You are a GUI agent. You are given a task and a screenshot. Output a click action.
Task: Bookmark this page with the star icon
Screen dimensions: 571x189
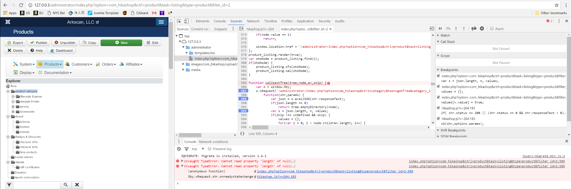pyautogui.click(x=556, y=5)
